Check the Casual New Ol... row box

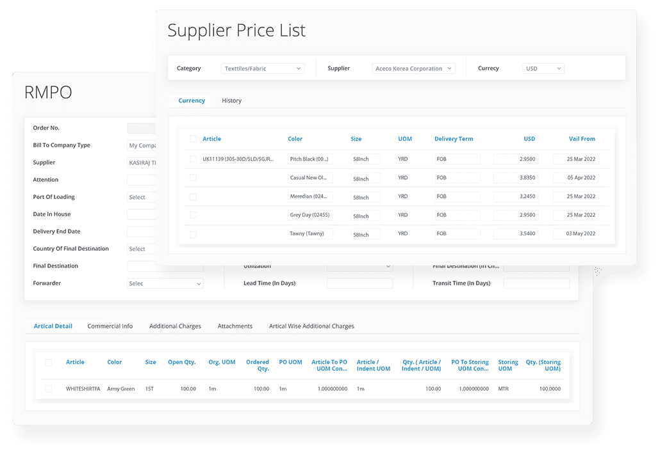(x=193, y=178)
